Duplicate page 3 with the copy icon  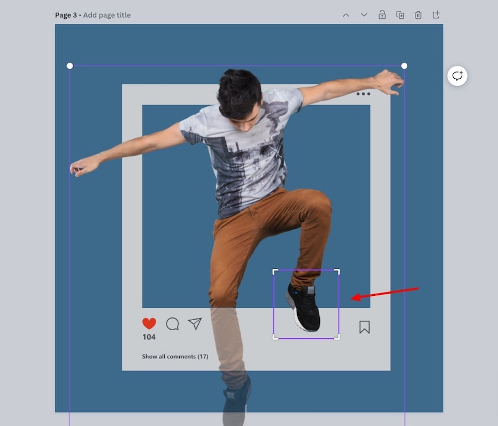400,15
